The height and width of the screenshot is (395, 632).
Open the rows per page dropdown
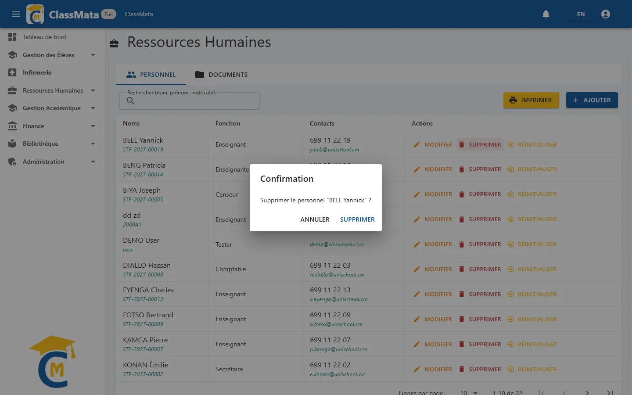point(469,392)
